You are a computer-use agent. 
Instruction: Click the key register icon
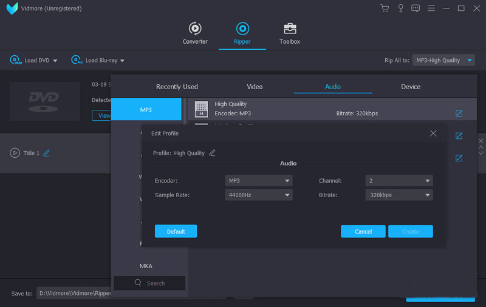pos(400,8)
